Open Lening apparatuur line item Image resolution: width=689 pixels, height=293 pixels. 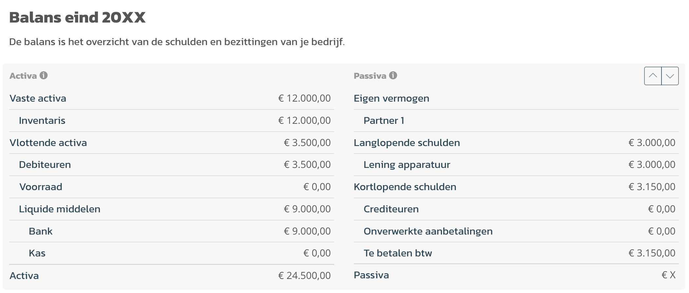click(x=516, y=165)
